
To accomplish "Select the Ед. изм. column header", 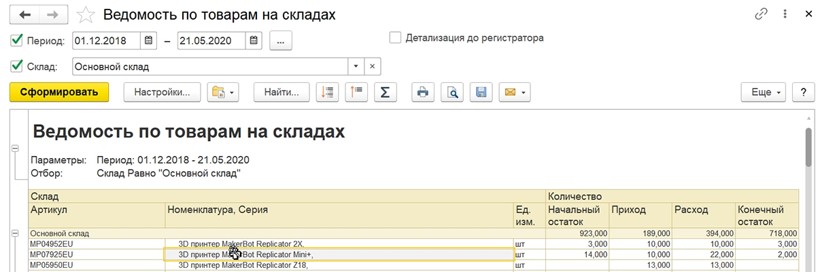I will (530, 214).
